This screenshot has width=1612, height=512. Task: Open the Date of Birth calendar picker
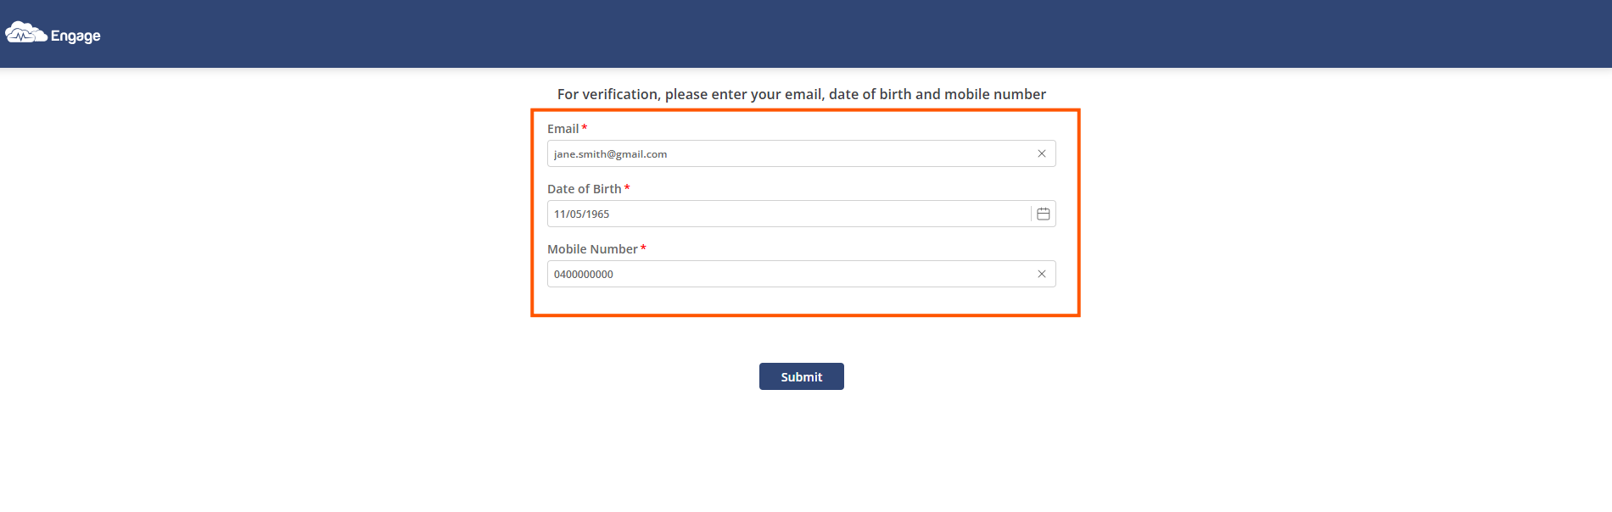(x=1043, y=214)
